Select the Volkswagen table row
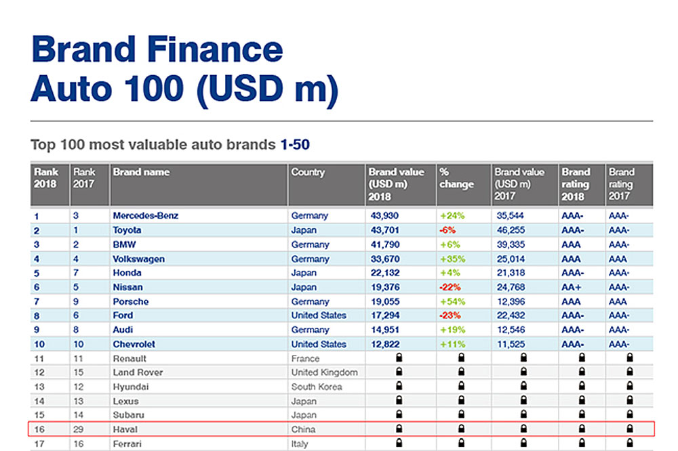This screenshot has height=451, width=678. tap(339, 259)
